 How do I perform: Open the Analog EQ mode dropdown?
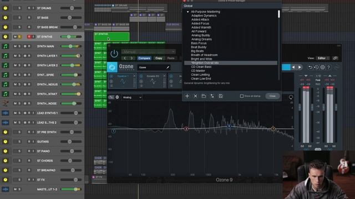point(132,97)
